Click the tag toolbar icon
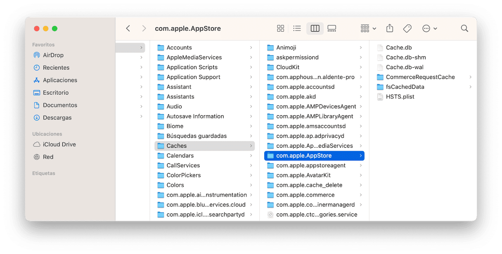502x254 pixels. click(407, 28)
